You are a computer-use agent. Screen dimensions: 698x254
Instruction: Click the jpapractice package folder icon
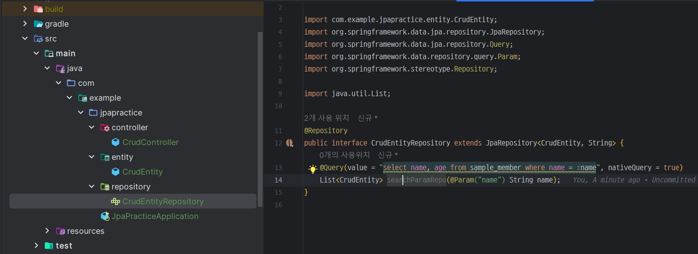coord(93,112)
